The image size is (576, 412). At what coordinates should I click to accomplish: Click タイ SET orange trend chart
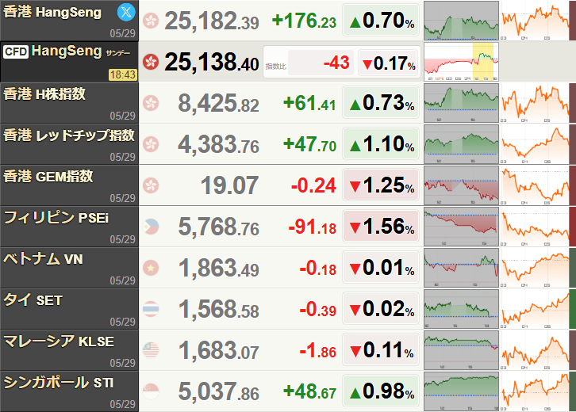point(535,308)
